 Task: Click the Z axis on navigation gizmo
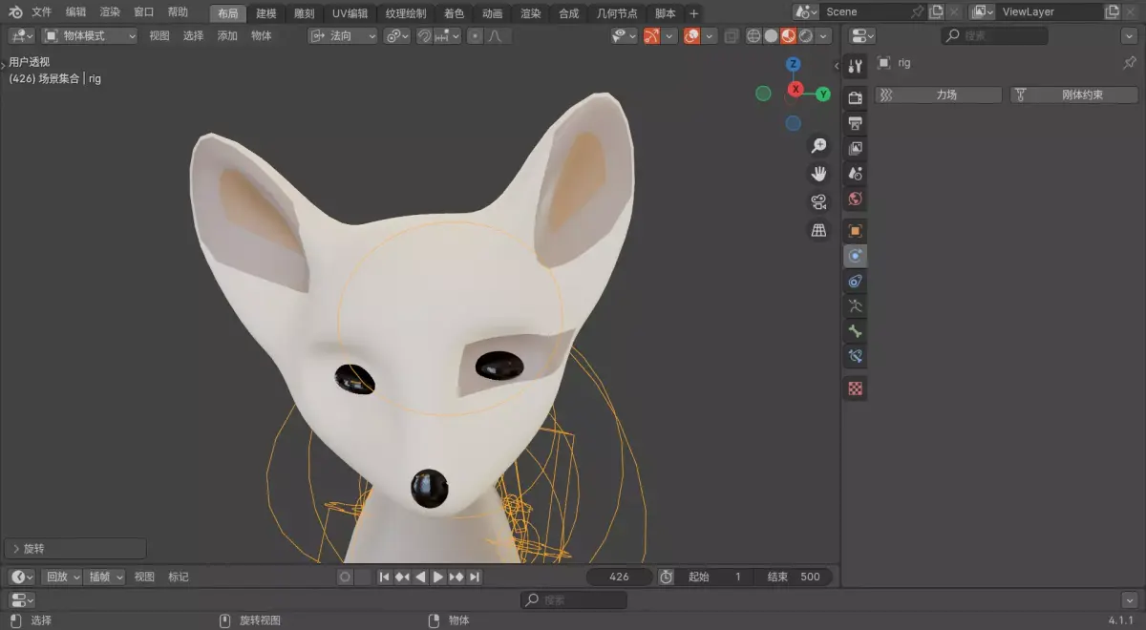[793, 64]
